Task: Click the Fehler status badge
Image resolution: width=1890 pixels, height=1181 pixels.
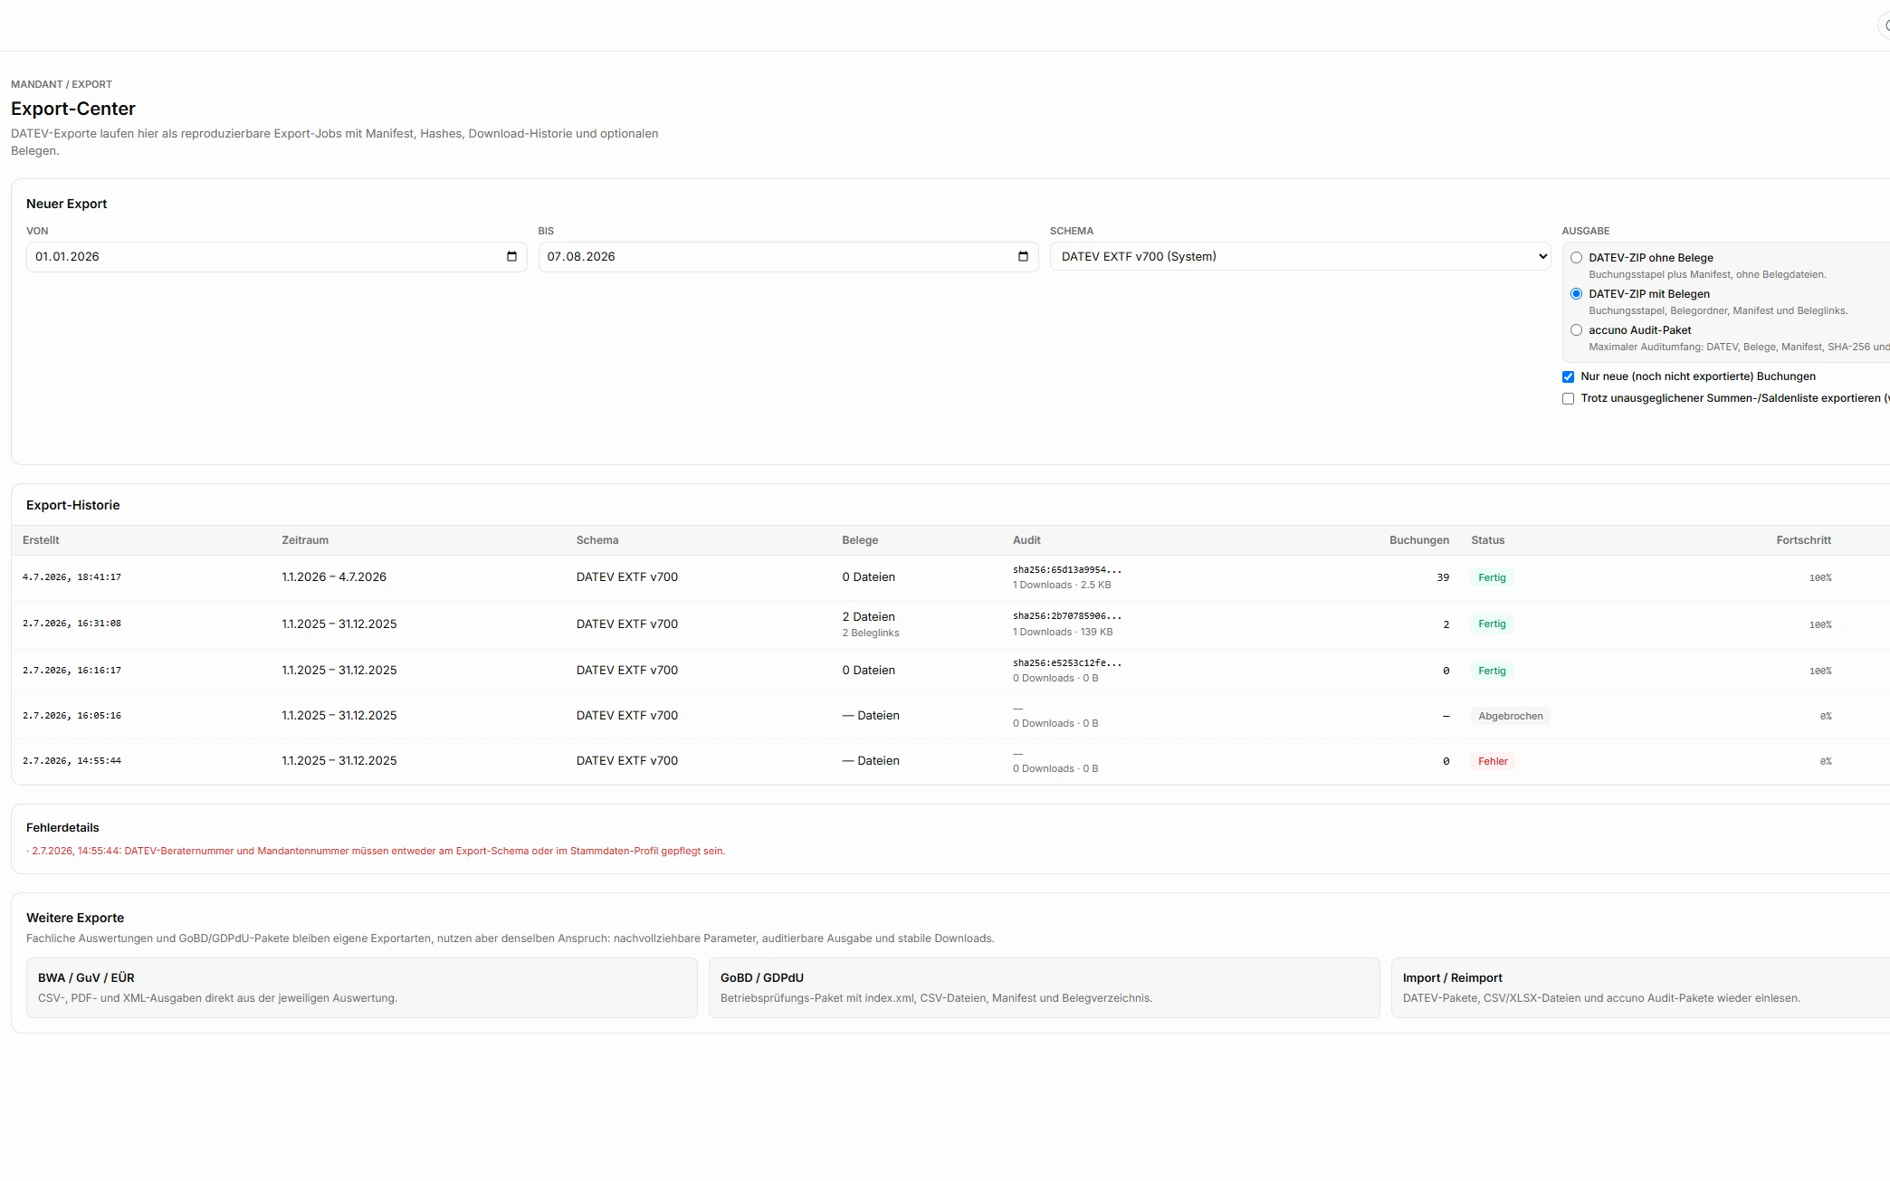Action: pos(1493,761)
